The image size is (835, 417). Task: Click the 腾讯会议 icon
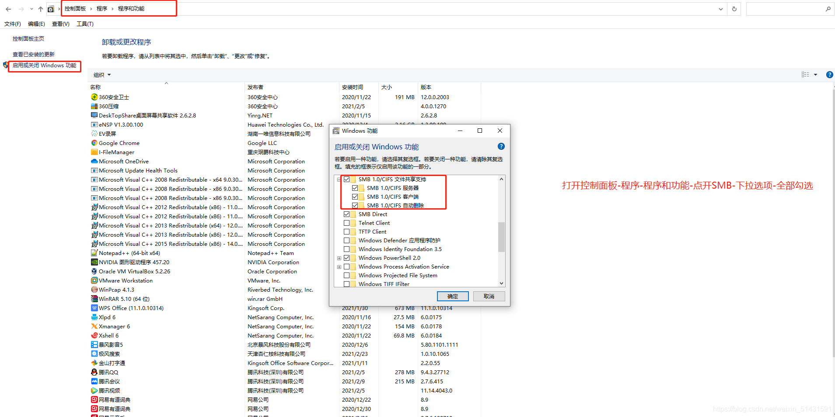coord(94,381)
